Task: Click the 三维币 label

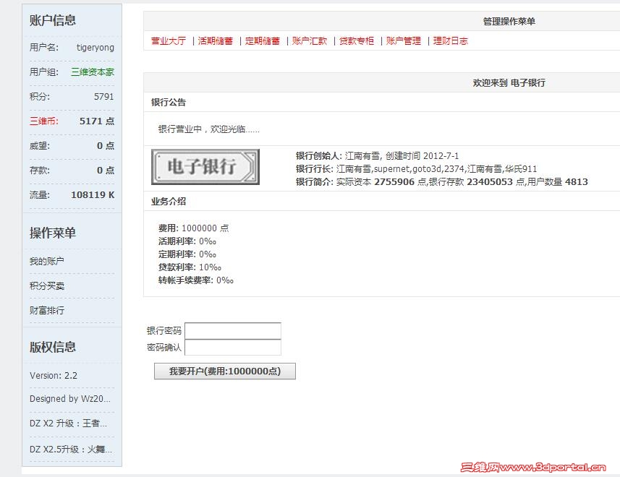Action: [44, 121]
